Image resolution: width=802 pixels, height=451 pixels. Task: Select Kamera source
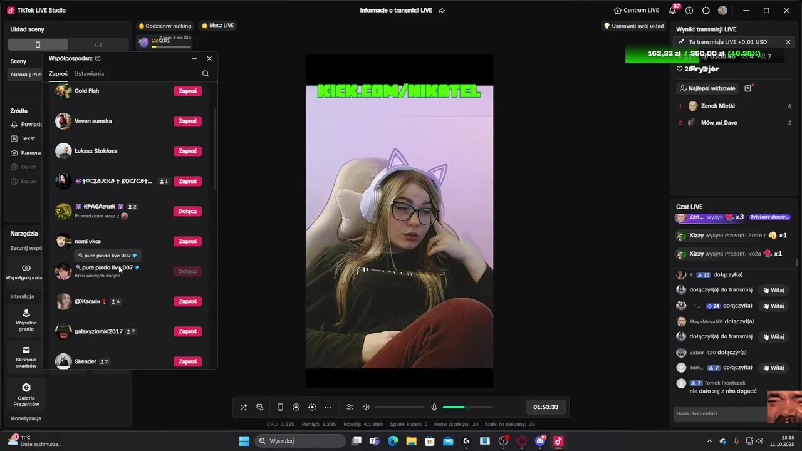(x=25, y=153)
